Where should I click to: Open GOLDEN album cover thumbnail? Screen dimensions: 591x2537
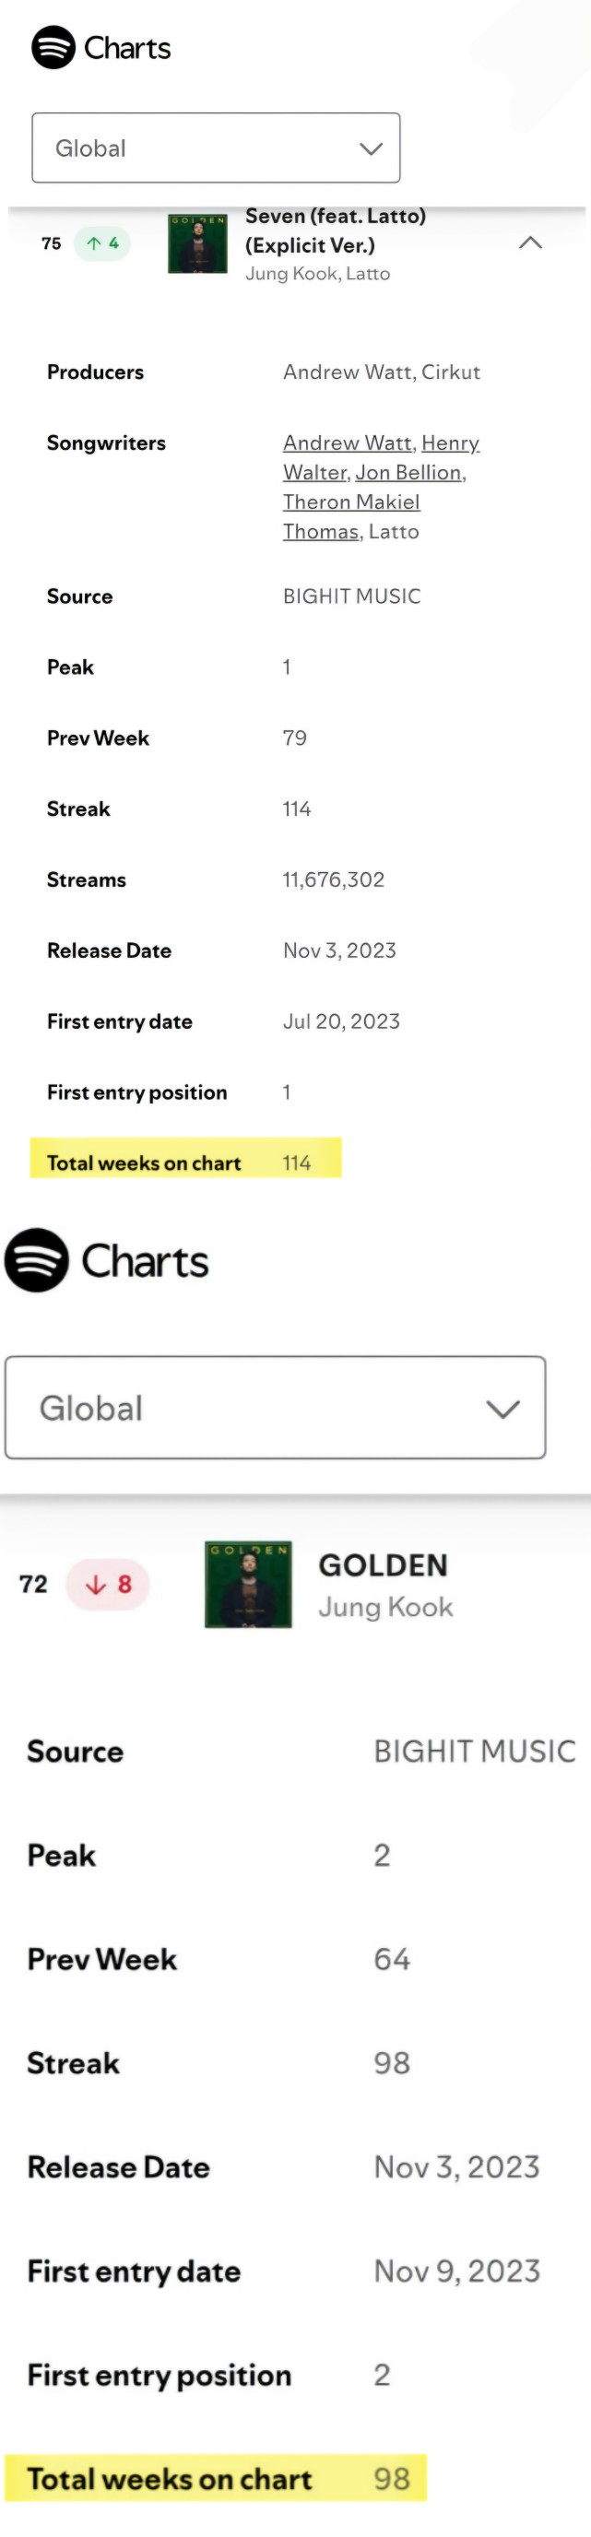(248, 1584)
